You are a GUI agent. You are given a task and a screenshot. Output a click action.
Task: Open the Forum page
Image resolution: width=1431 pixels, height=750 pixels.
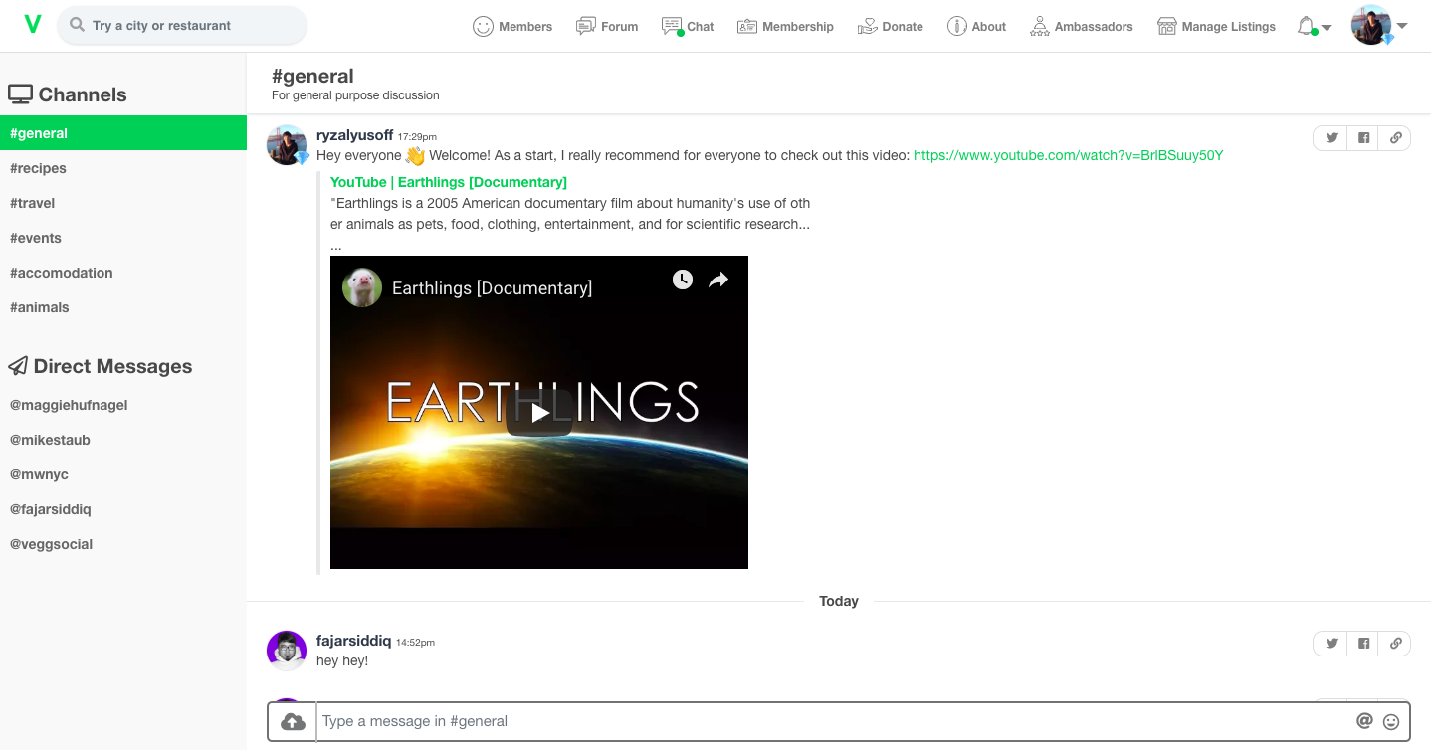click(x=607, y=27)
